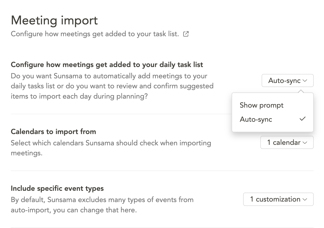This screenshot has height=228, width=324.
Task: Click the checkmark next to Auto-sync option
Action: [x=303, y=119]
